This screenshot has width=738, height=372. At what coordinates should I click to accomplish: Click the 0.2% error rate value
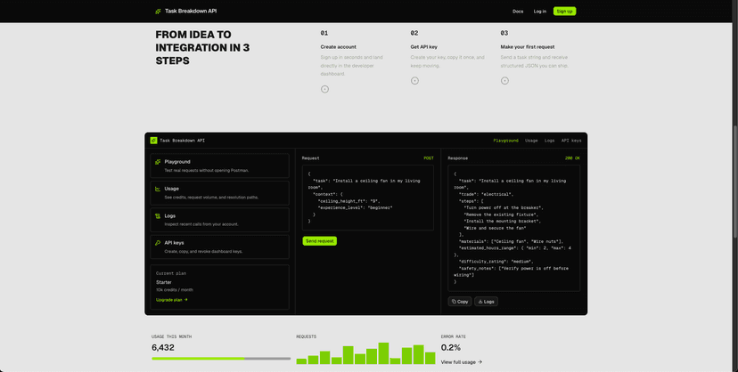[x=451, y=348]
